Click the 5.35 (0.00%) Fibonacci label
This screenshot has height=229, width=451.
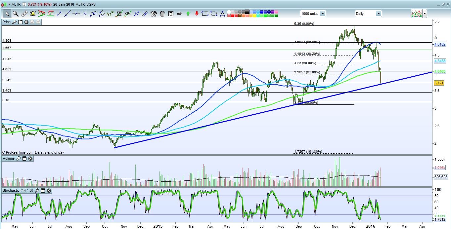[304, 24]
